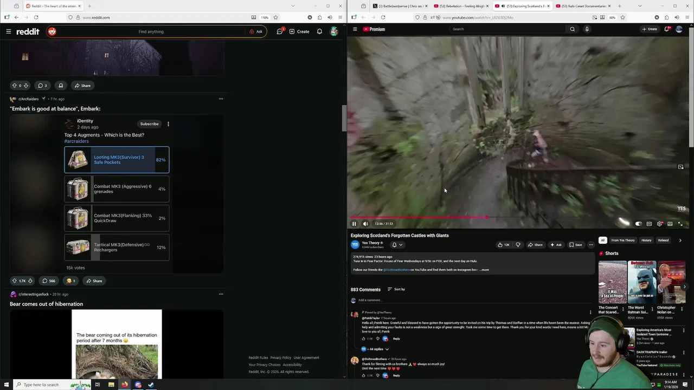Screen dimensions: 694x390
Task: Open the r/ArcRaiders subreddit link
Action: 28,99
